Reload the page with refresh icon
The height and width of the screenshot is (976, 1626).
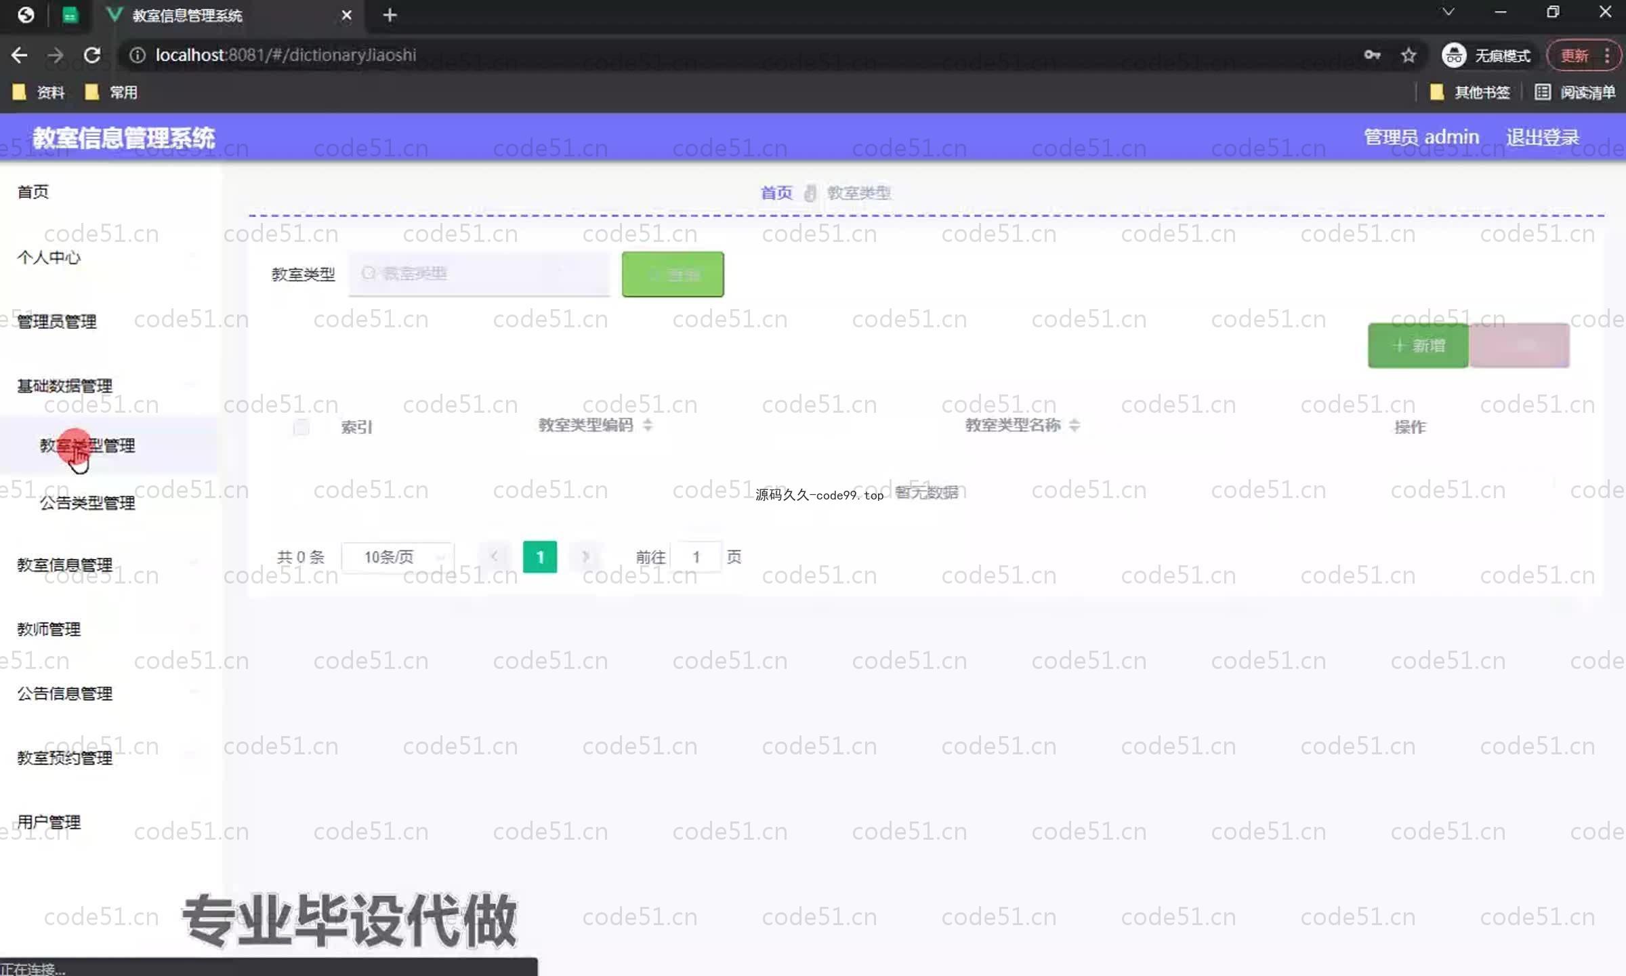pyautogui.click(x=92, y=55)
